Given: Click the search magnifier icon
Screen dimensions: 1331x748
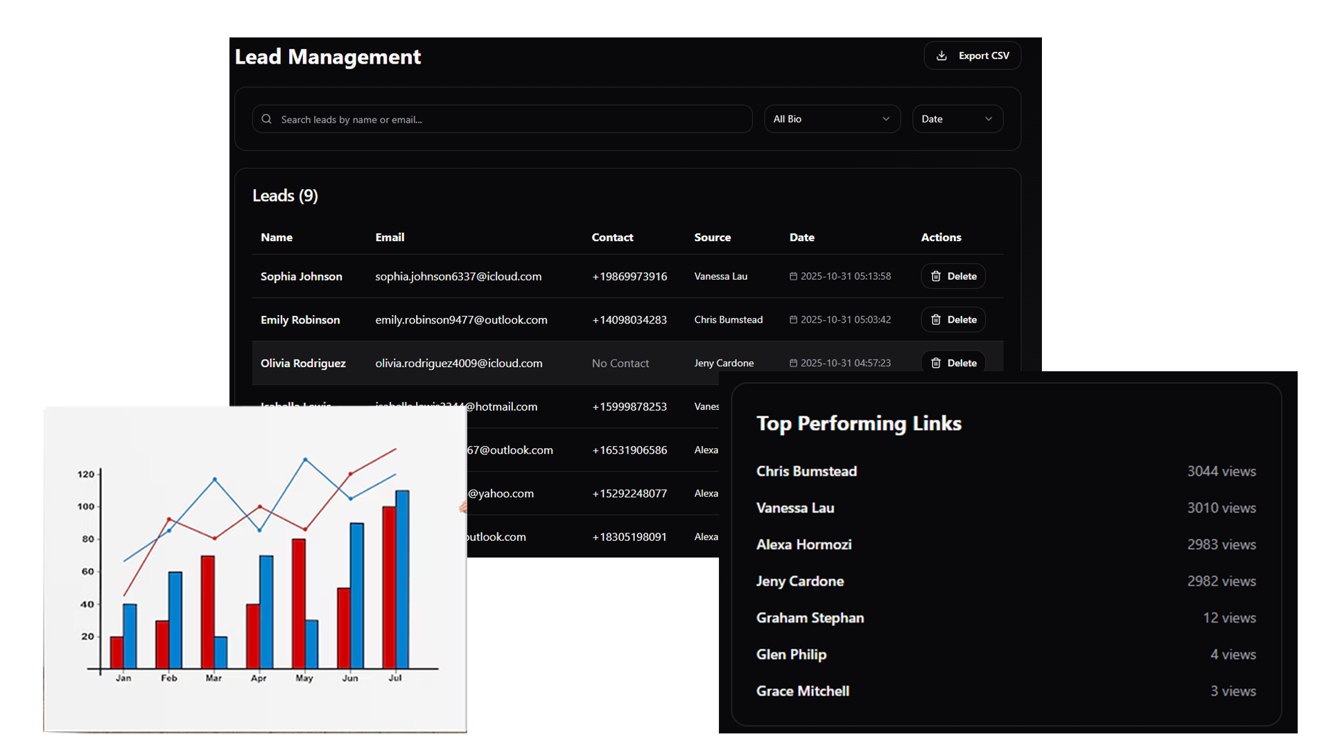Looking at the screenshot, I should coord(266,119).
